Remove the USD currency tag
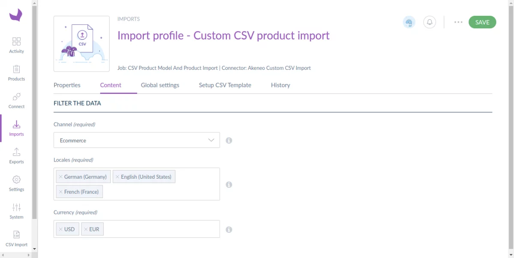 click(x=60, y=229)
